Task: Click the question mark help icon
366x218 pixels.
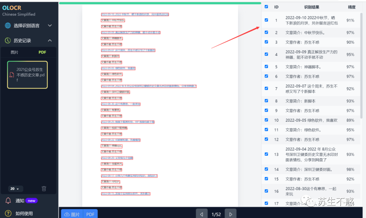Action: point(8,213)
